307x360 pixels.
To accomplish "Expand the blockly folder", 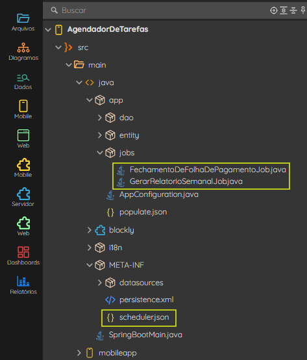I will tap(90, 230).
